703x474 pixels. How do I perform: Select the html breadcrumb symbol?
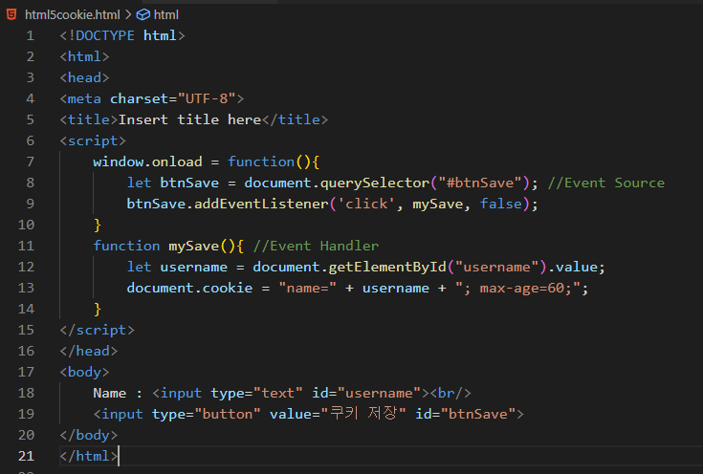click(165, 14)
